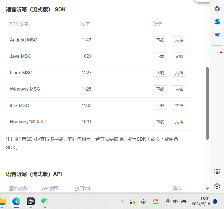Image resolution: width=224 pixels, height=209 pixels.
Task: Click version number 1021
Action: (86, 56)
